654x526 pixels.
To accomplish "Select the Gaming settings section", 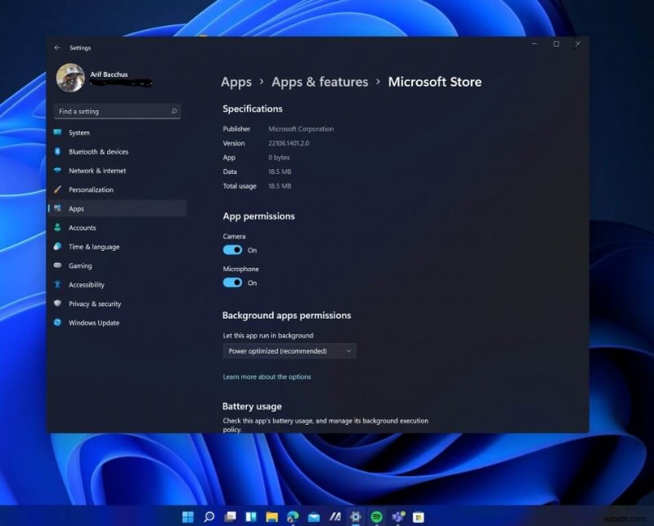I will click(x=79, y=265).
